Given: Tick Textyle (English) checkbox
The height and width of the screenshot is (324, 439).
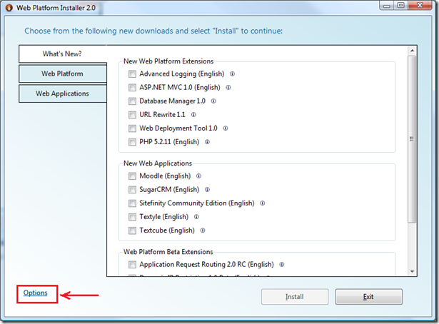Looking at the screenshot, I should pyautogui.click(x=132, y=217).
